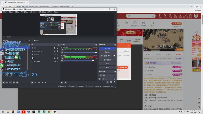Adjust the 麦克风/Aux volume slider

[80, 52]
